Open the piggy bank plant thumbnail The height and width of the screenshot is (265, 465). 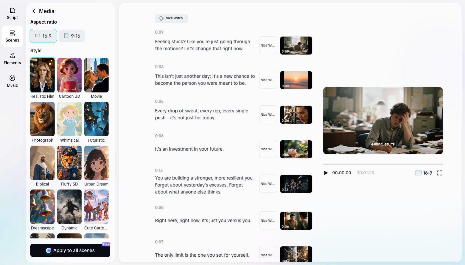click(x=296, y=149)
